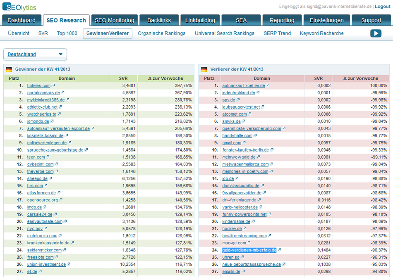Image resolution: width=393 pixels, height=277 pixels.
Task: Open the funny-powerpoints.net domain link
Action: tap(244, 214)
